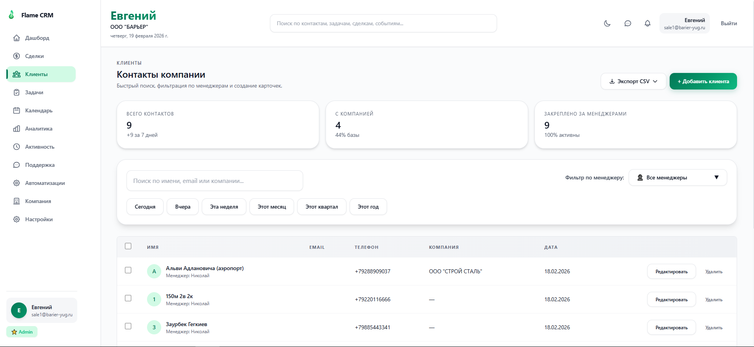Open the Все менеджеры filter dropdown
The width and height of the screenshot is (754, 347).
click(x=677, y=177)
